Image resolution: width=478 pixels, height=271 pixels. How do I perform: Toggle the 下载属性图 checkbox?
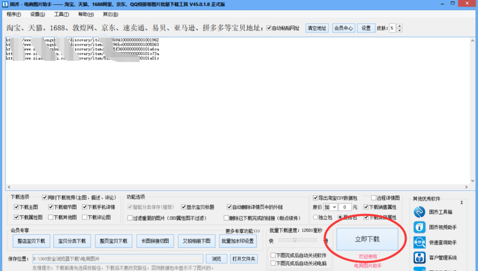pos(16,217)
